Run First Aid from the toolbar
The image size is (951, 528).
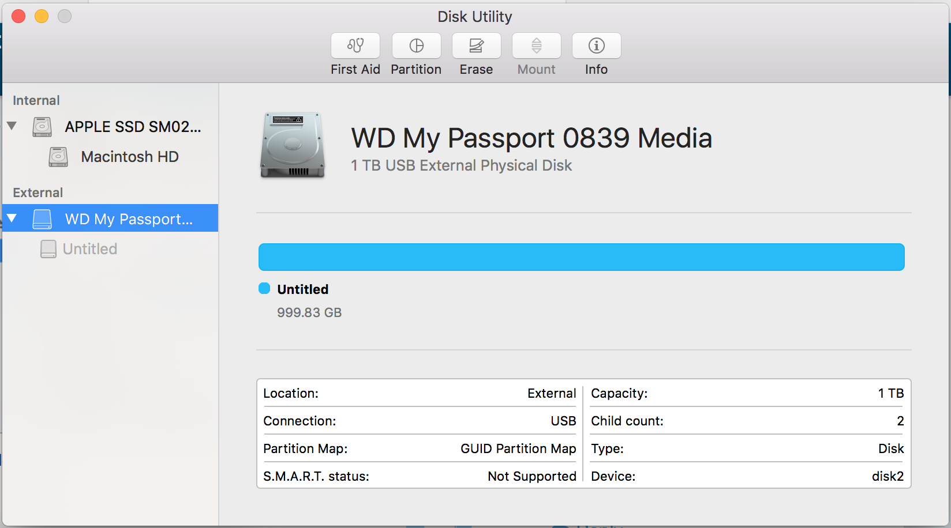(x=355, y=46)
